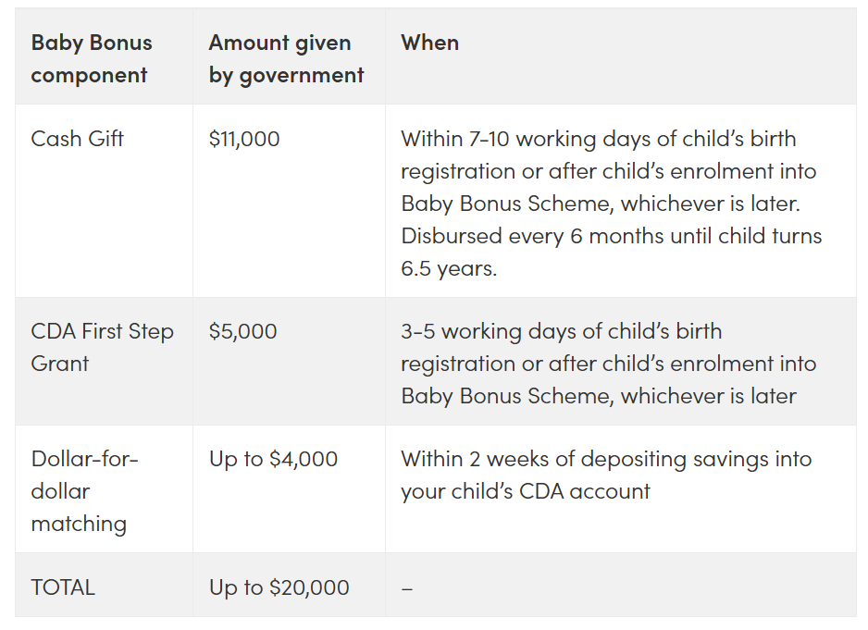
Task: Click the '6.5 years' text
Action: pos(449,268)
